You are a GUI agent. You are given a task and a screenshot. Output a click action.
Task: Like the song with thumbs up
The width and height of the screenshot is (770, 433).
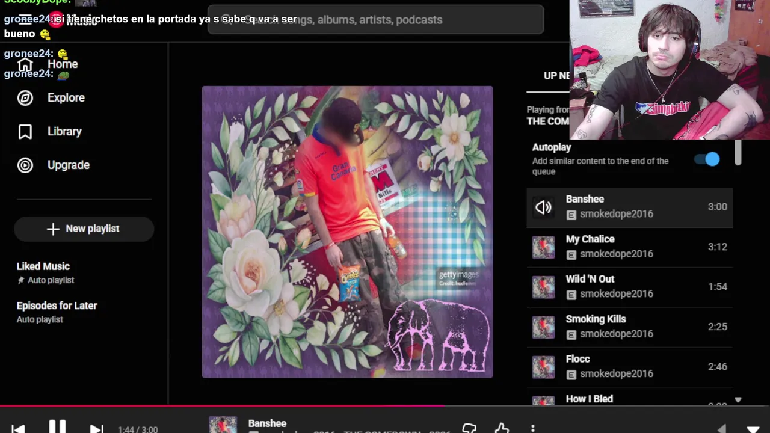(x=502, y=428)
